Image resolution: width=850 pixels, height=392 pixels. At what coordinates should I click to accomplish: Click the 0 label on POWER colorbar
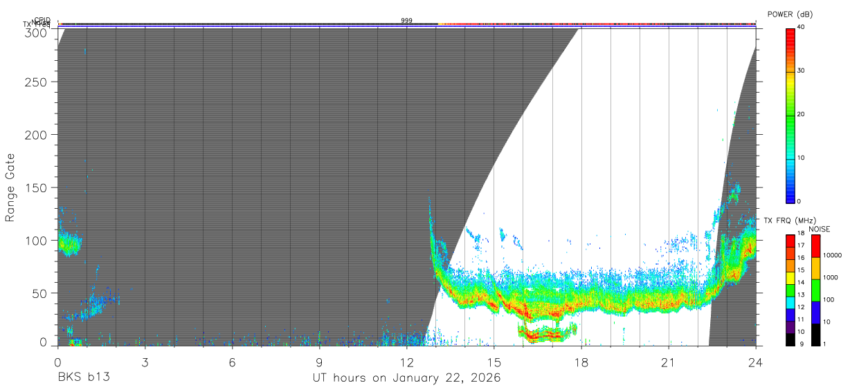click(x=799, y=201)
